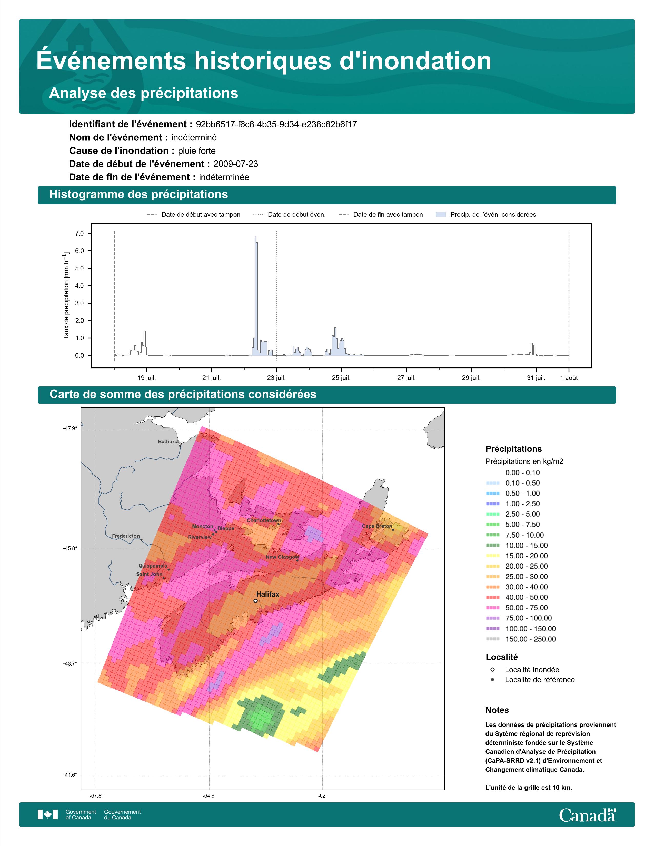Click the 0.50 - 1.00 legend swatch
The height and width of the screenshot is (846, 654).
(x=492, y=493)
